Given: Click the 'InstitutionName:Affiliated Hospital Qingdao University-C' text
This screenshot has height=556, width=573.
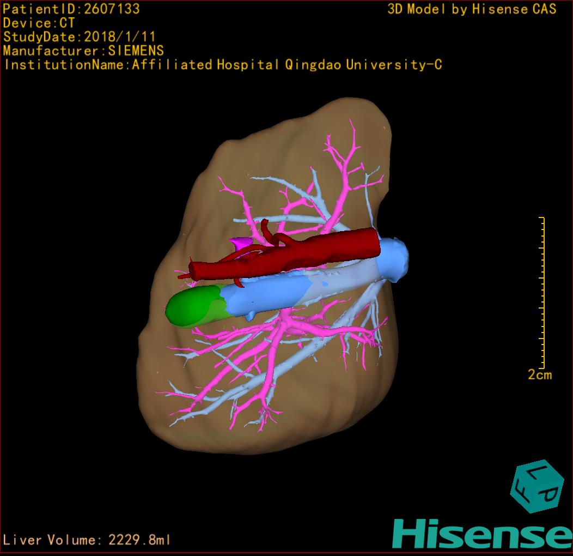Looking at the screenshot, I should (223, 65).
